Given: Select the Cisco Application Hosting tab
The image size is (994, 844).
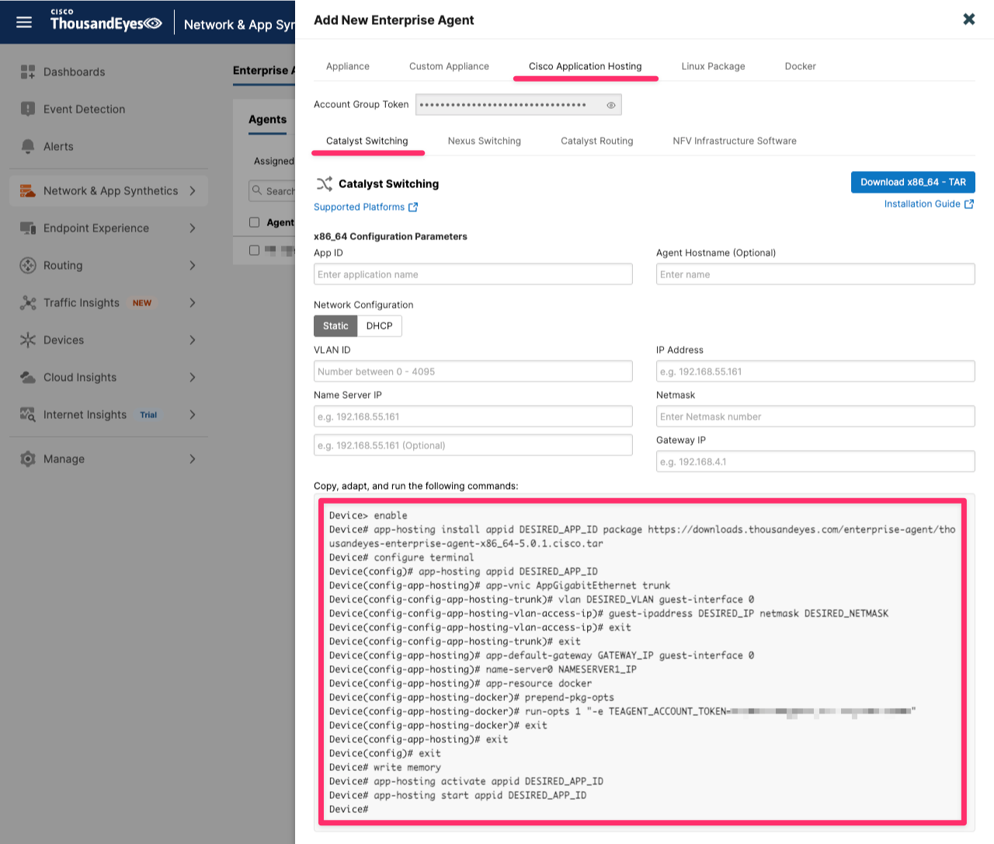Looking at the screenshot, I should click(586, 66).
